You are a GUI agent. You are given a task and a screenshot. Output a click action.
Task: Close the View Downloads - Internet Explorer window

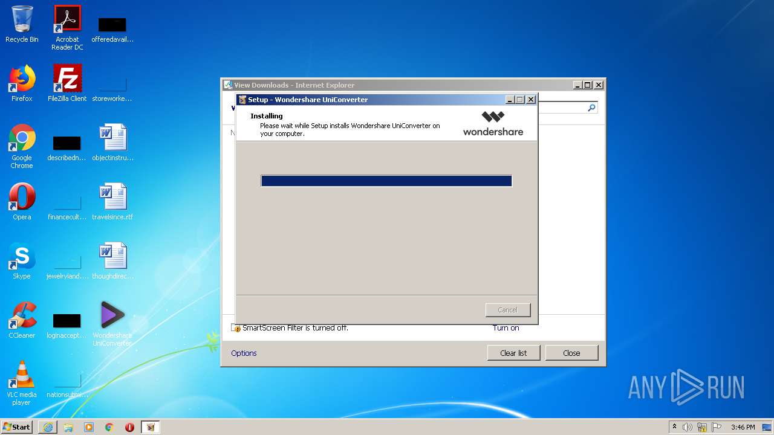pos(598,85)
